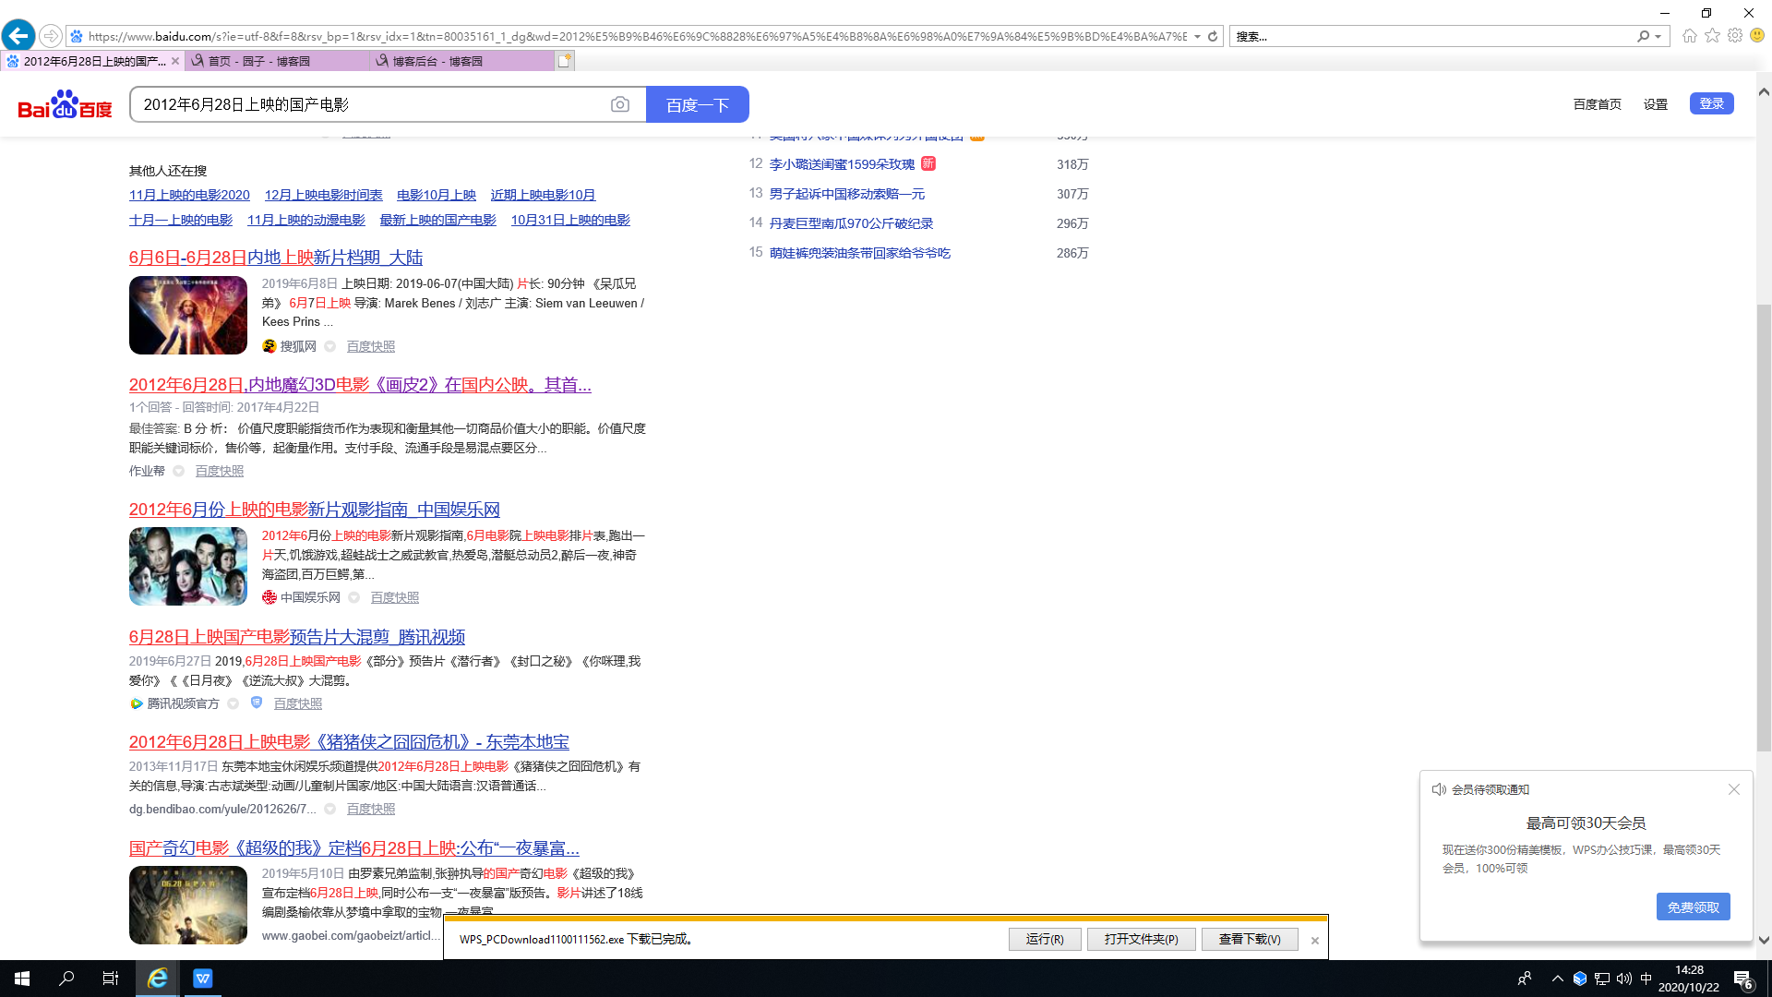Open the Windows Task View icon
This screenshot has width=1772, height=997.
pos(110,979)
